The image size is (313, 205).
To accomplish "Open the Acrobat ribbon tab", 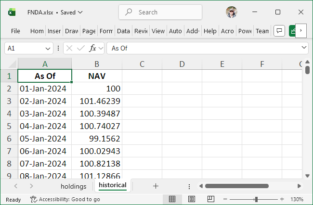I will [227, 31].
